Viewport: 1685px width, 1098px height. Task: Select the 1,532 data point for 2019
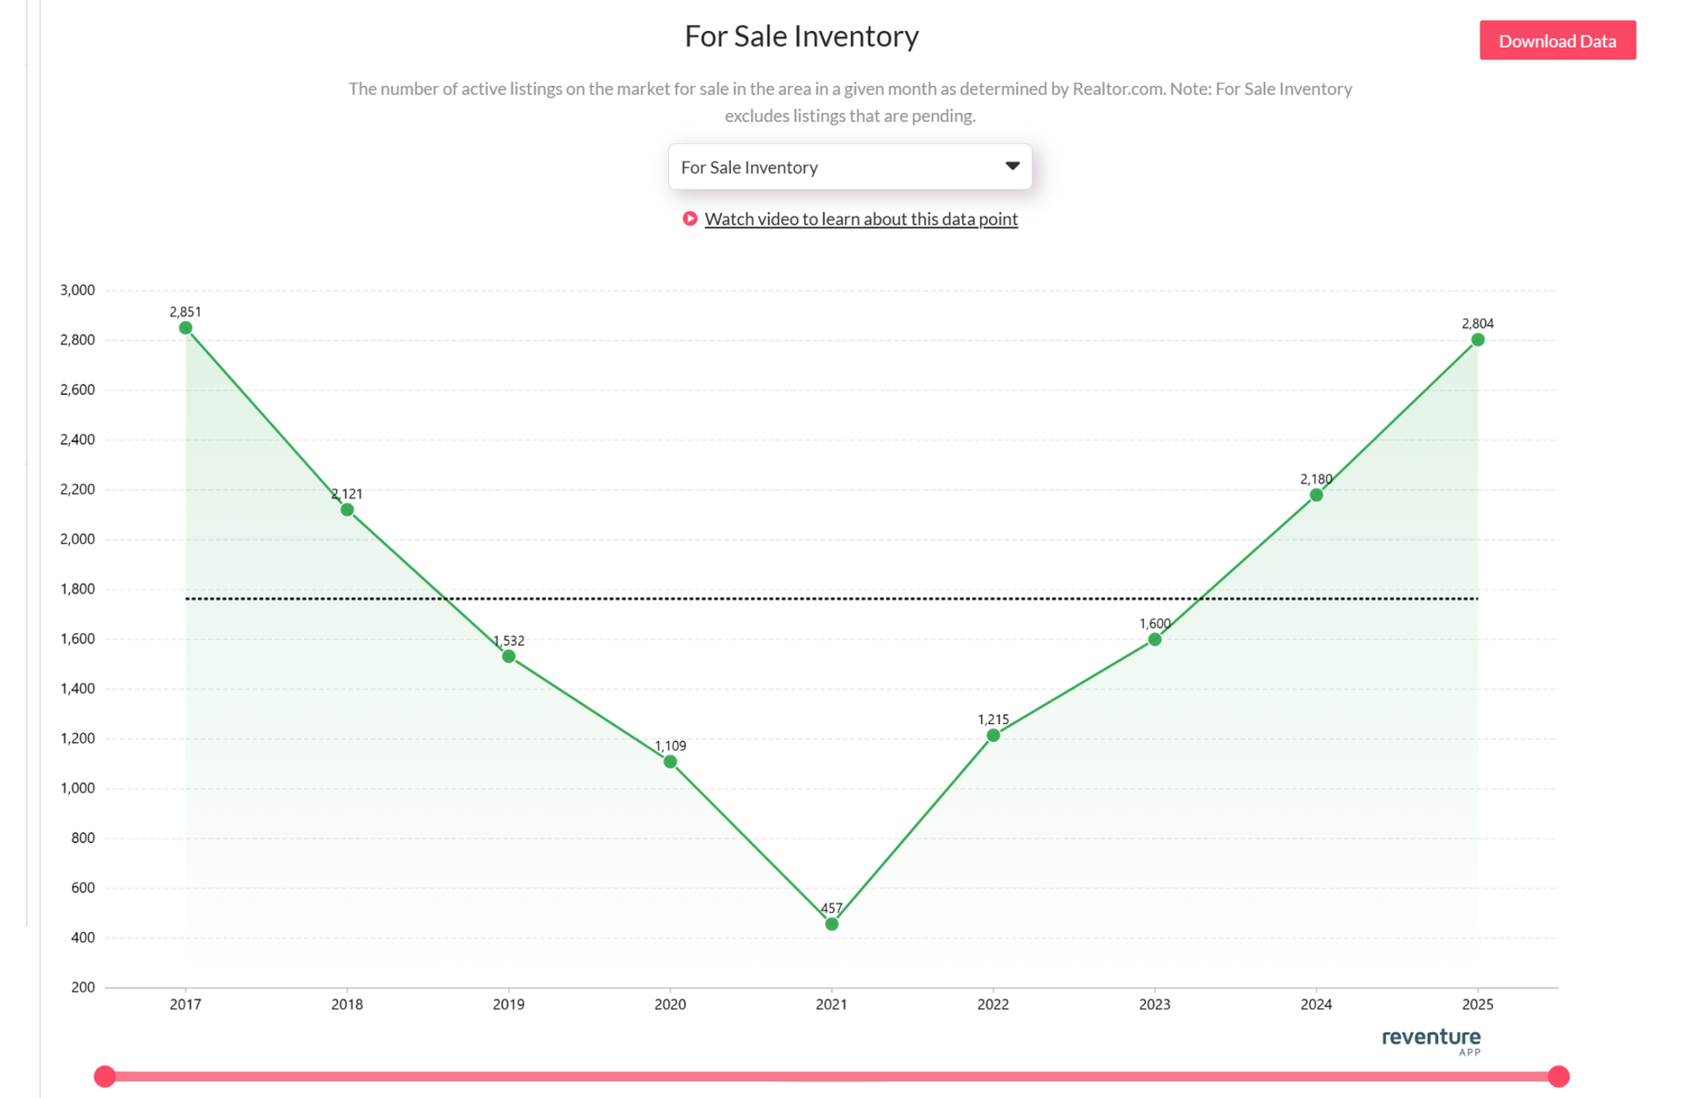(509, 655)
